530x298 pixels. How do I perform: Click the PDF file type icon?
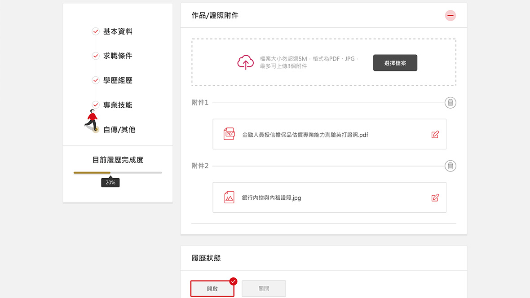click(229, 134)
